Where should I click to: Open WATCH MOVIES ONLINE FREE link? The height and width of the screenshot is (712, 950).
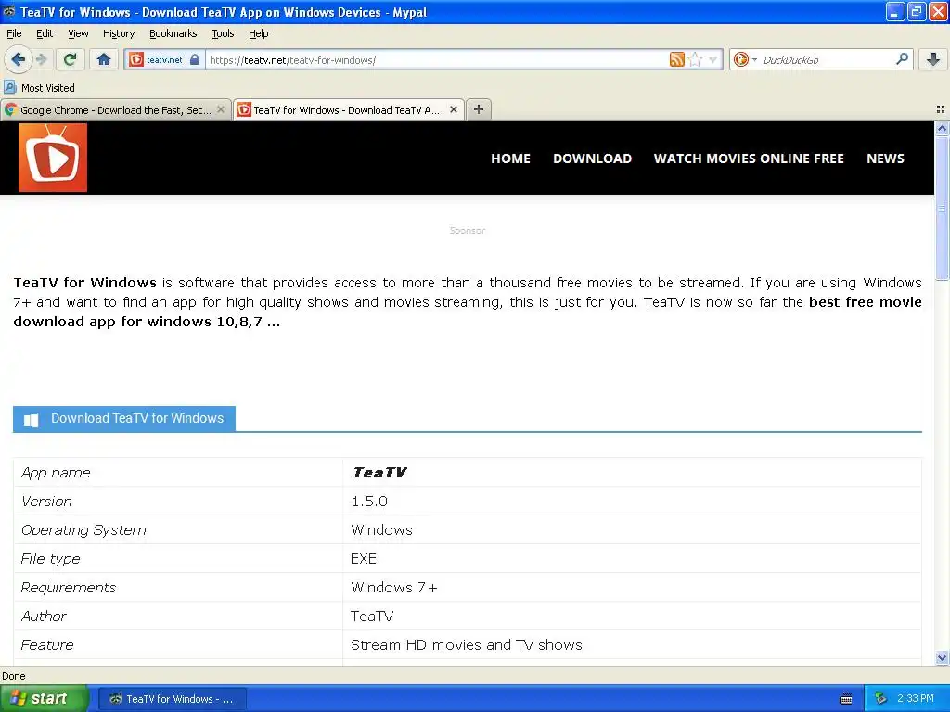point(749,159)
